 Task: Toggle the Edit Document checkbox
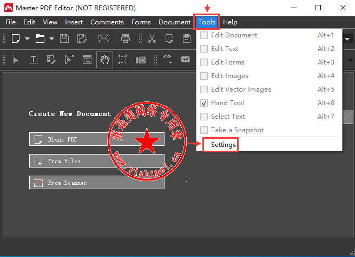coord(204,35)
